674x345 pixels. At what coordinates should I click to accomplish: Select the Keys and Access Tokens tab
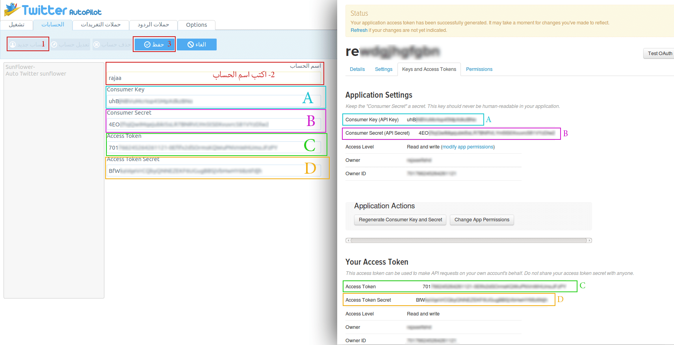(x=429, y=69)
